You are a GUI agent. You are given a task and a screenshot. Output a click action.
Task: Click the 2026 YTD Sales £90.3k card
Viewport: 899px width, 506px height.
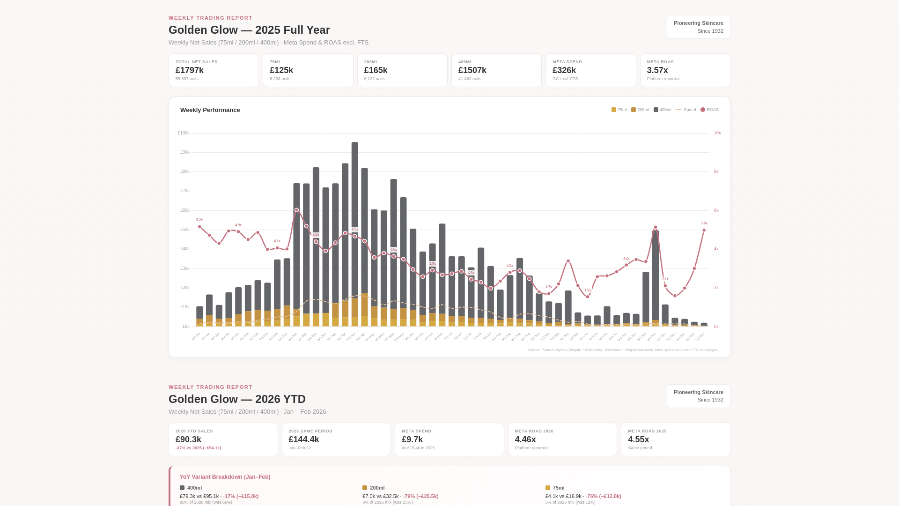tap(223, 439)
